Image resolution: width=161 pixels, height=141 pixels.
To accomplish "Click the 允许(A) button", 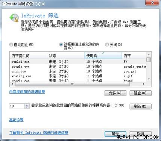I will (x=115, y=93).
